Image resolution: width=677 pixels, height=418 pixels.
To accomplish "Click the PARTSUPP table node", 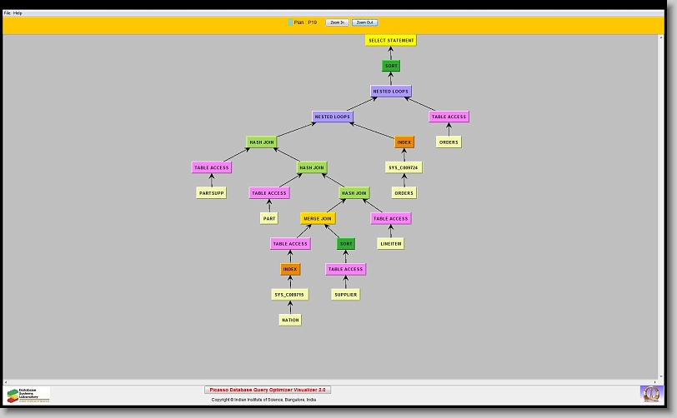I will [212, 193].
